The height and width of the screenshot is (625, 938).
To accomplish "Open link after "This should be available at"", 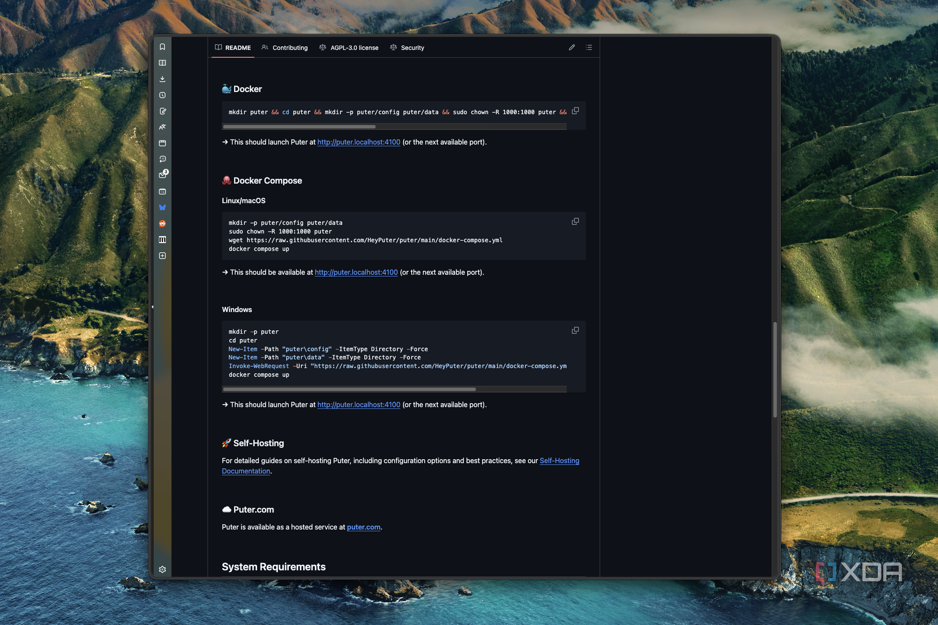I will 356,272.
